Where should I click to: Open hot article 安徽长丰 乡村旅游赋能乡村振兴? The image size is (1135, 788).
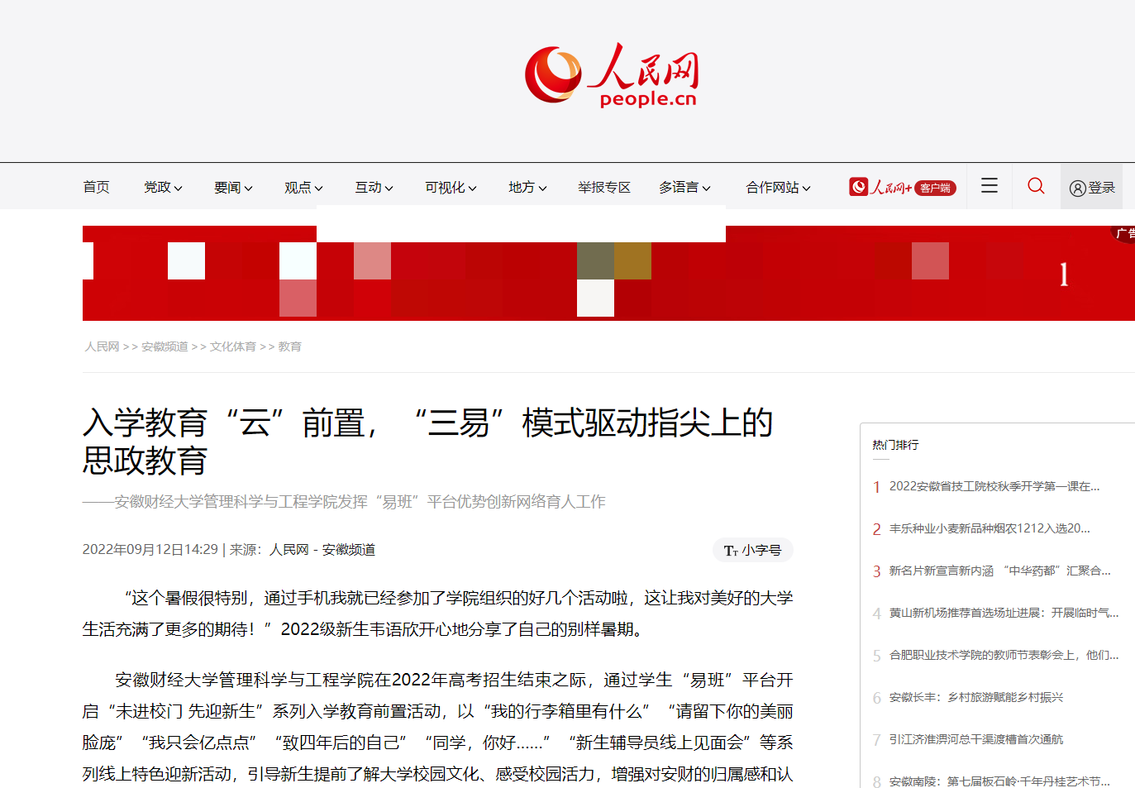[x=975, y=697]
